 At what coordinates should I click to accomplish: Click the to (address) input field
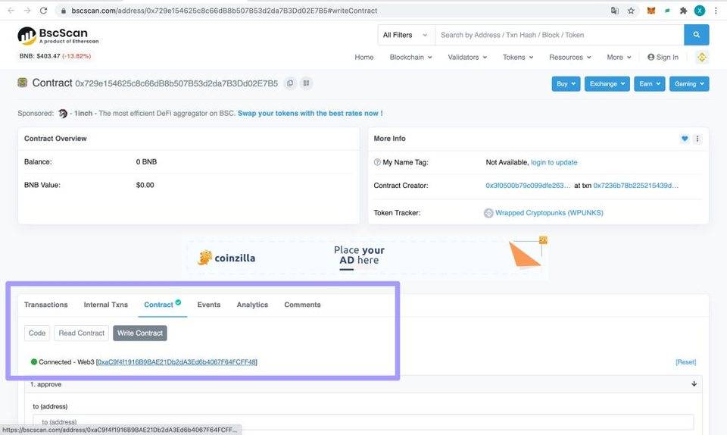coord(363,422)
